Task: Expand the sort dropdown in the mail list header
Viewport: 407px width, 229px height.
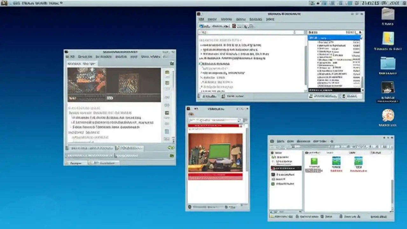Action: 360,32
